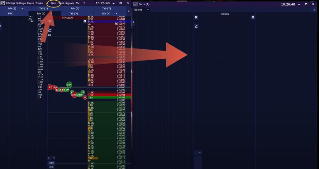Open the Trades menu
Screen dimensions: 319x169
39,3
